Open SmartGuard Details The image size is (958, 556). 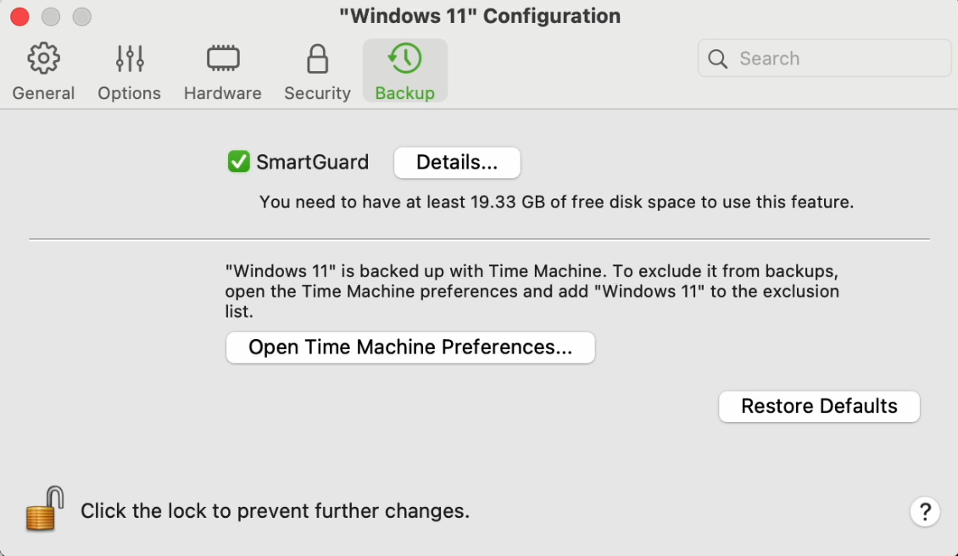coord(457,163)
